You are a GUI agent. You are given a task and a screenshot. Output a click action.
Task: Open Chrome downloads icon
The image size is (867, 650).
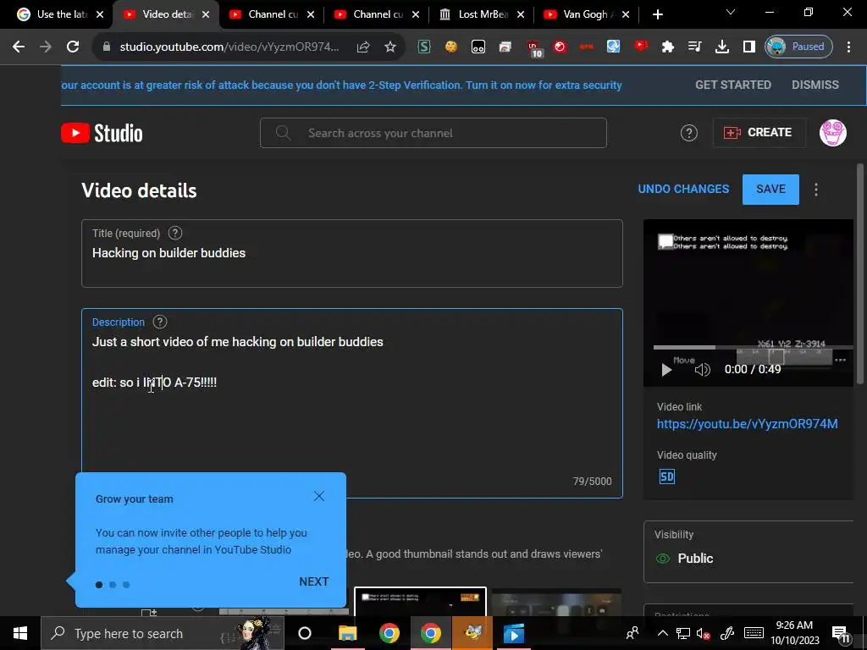point(722,47)
